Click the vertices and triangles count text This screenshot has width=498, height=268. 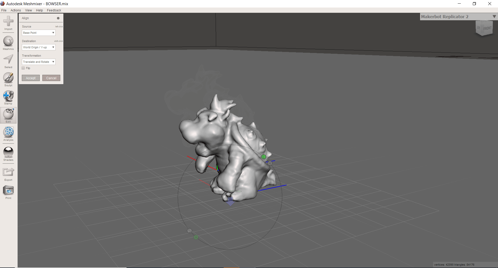click(x=454, y=265)
